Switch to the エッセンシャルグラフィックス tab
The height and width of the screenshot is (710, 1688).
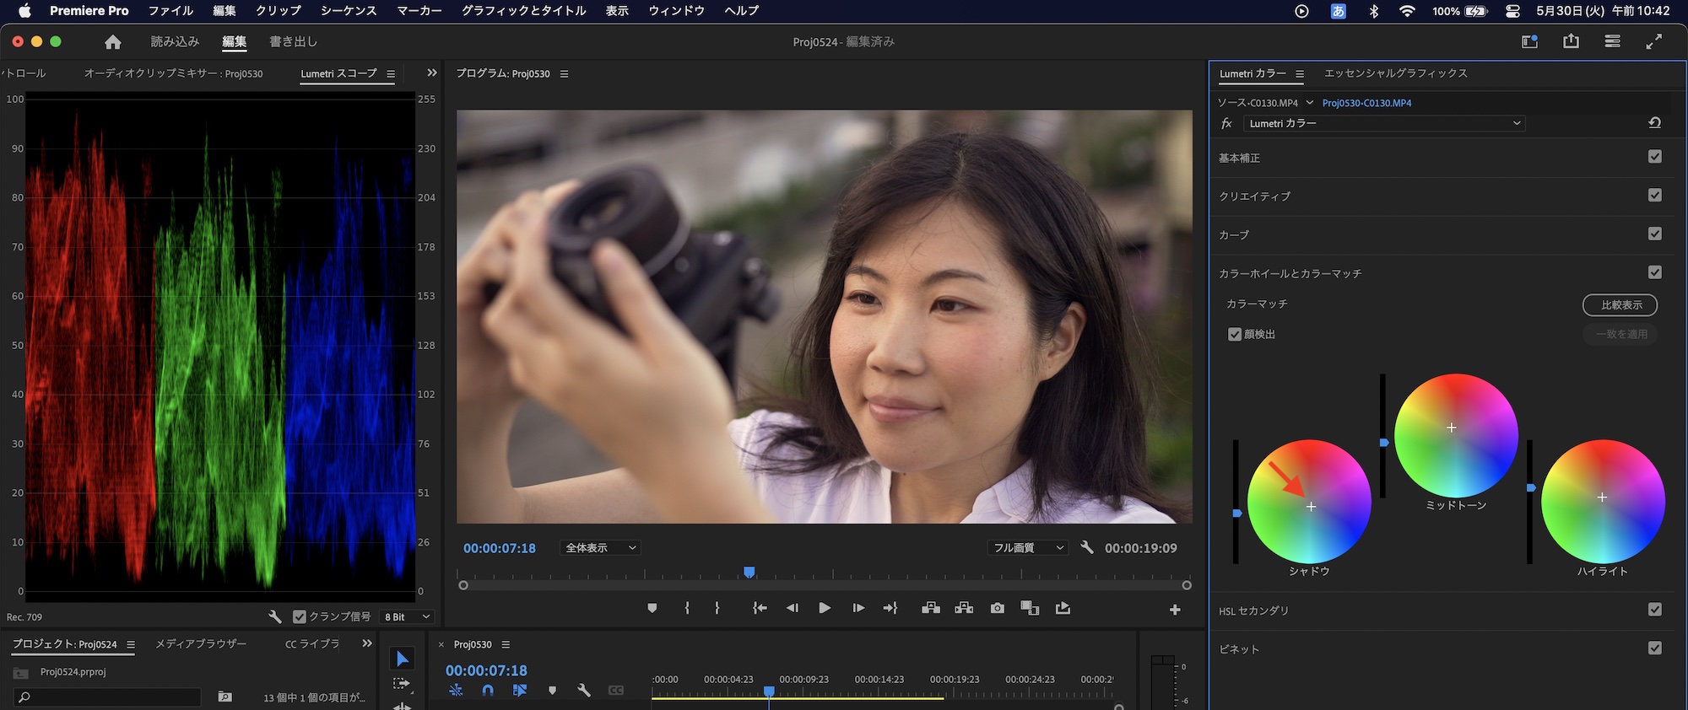click(1395, 73)
